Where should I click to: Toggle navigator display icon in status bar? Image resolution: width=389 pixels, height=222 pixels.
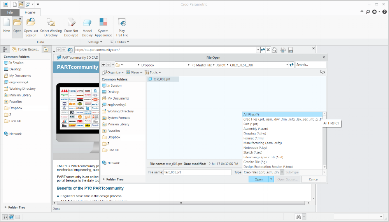[x=5, y=217]
